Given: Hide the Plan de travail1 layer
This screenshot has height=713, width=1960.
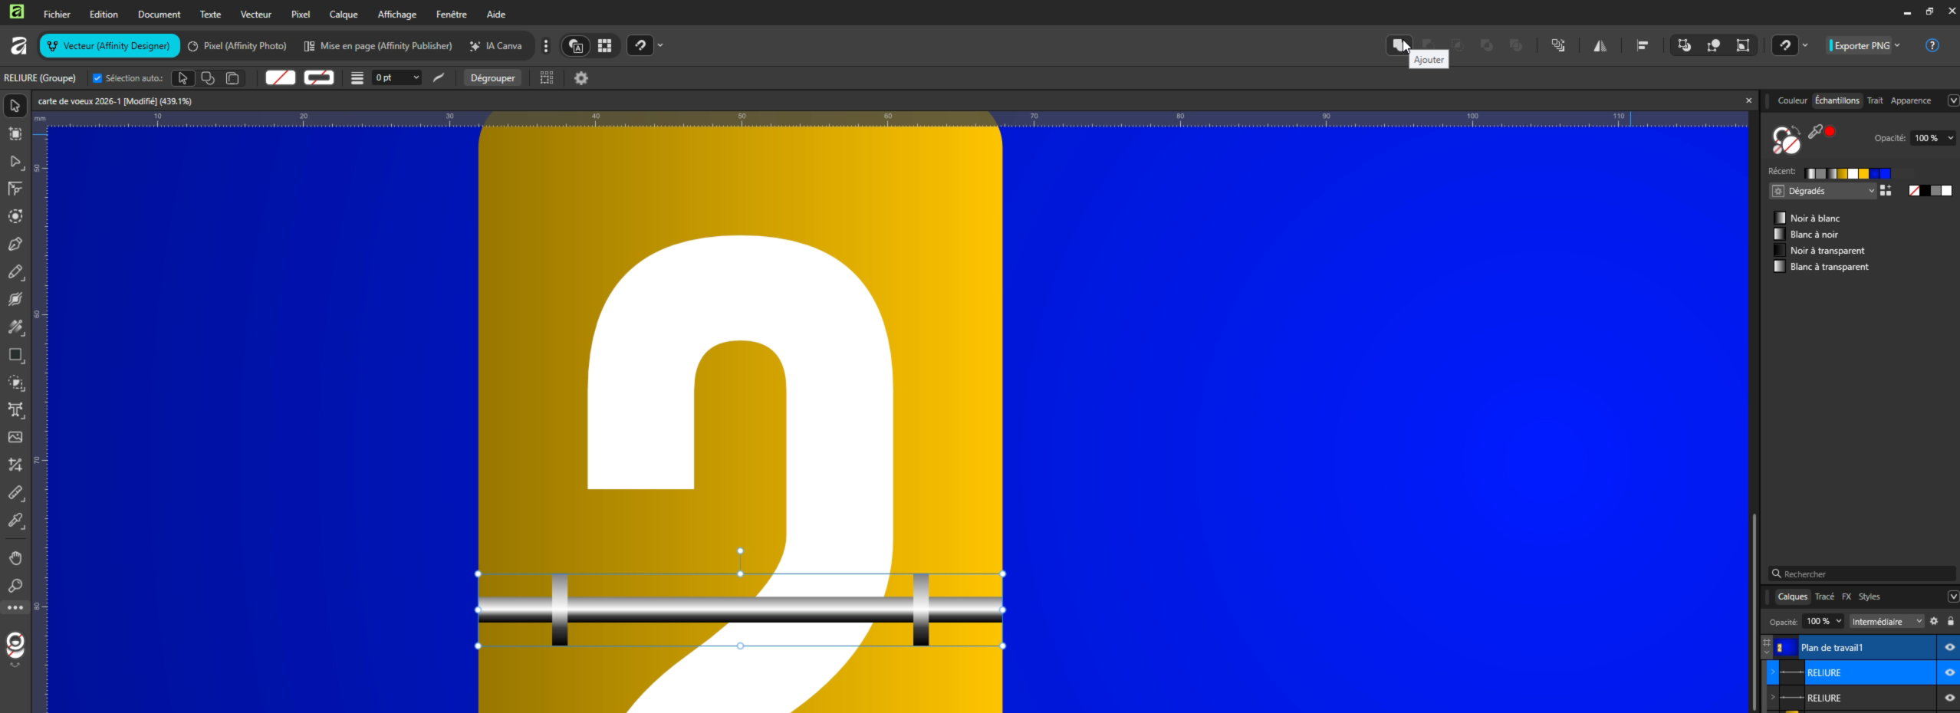Looking at the screenshot, I should pyautogui.click(x=1948, y=648).
